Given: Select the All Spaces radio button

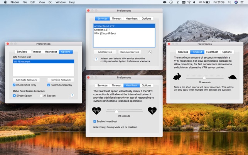Looking at the screenshot, I should point(41,96).
